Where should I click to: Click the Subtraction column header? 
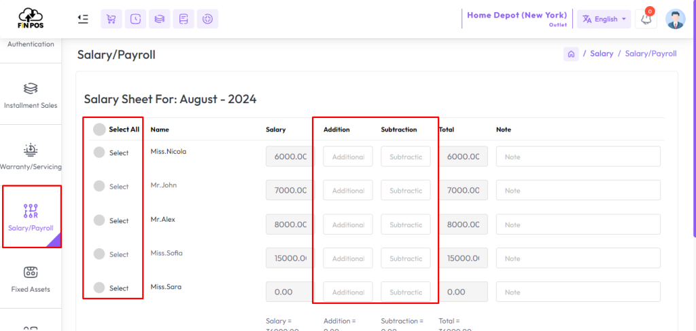(398, 130)
